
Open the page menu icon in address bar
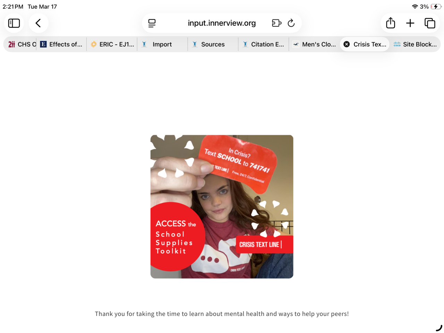coord(152,23)
